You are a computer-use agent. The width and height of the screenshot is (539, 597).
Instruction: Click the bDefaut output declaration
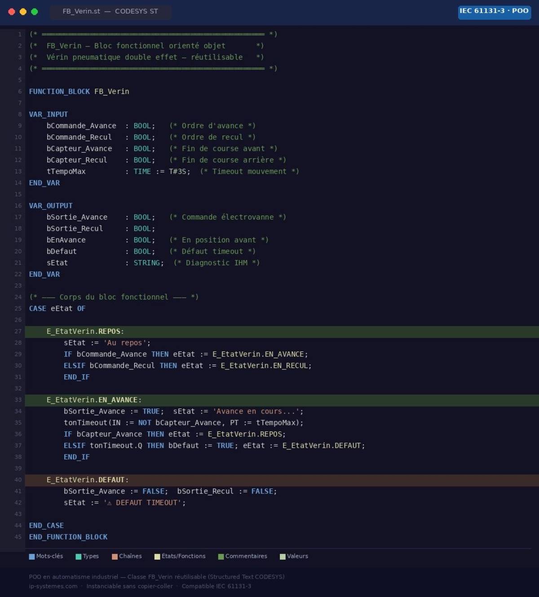pyautogui.click(x=101, y=251)
